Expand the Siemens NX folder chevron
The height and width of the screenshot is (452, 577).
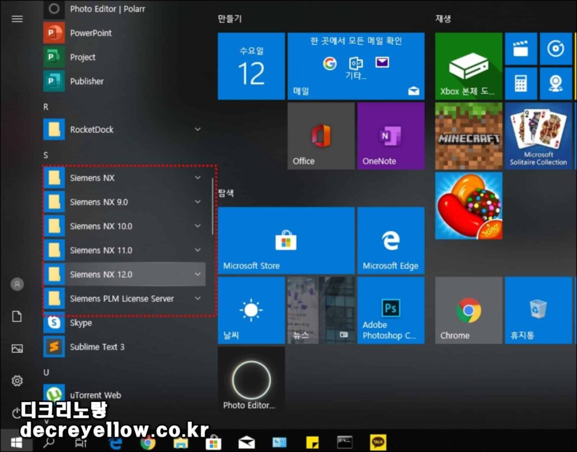[198, 177]
